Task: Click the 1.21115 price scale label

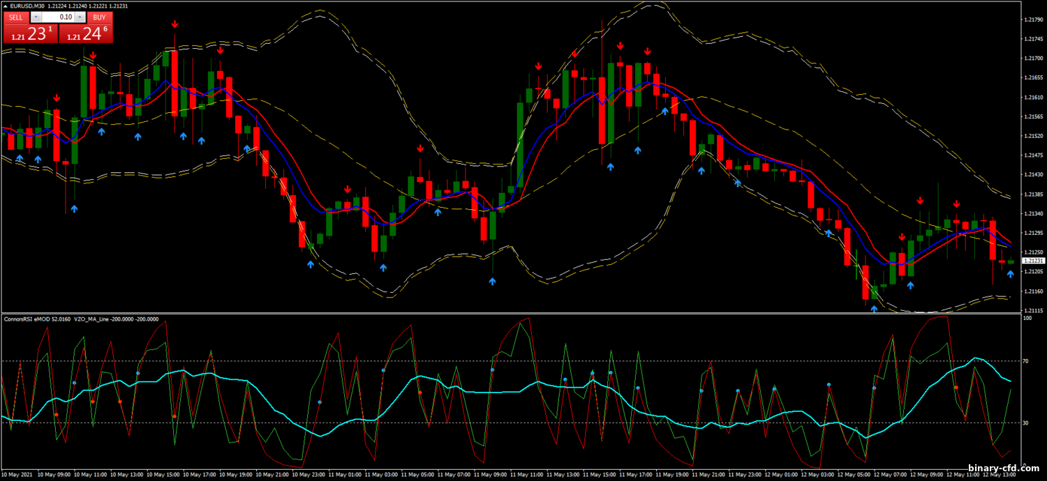Action: coord(1032,310)
